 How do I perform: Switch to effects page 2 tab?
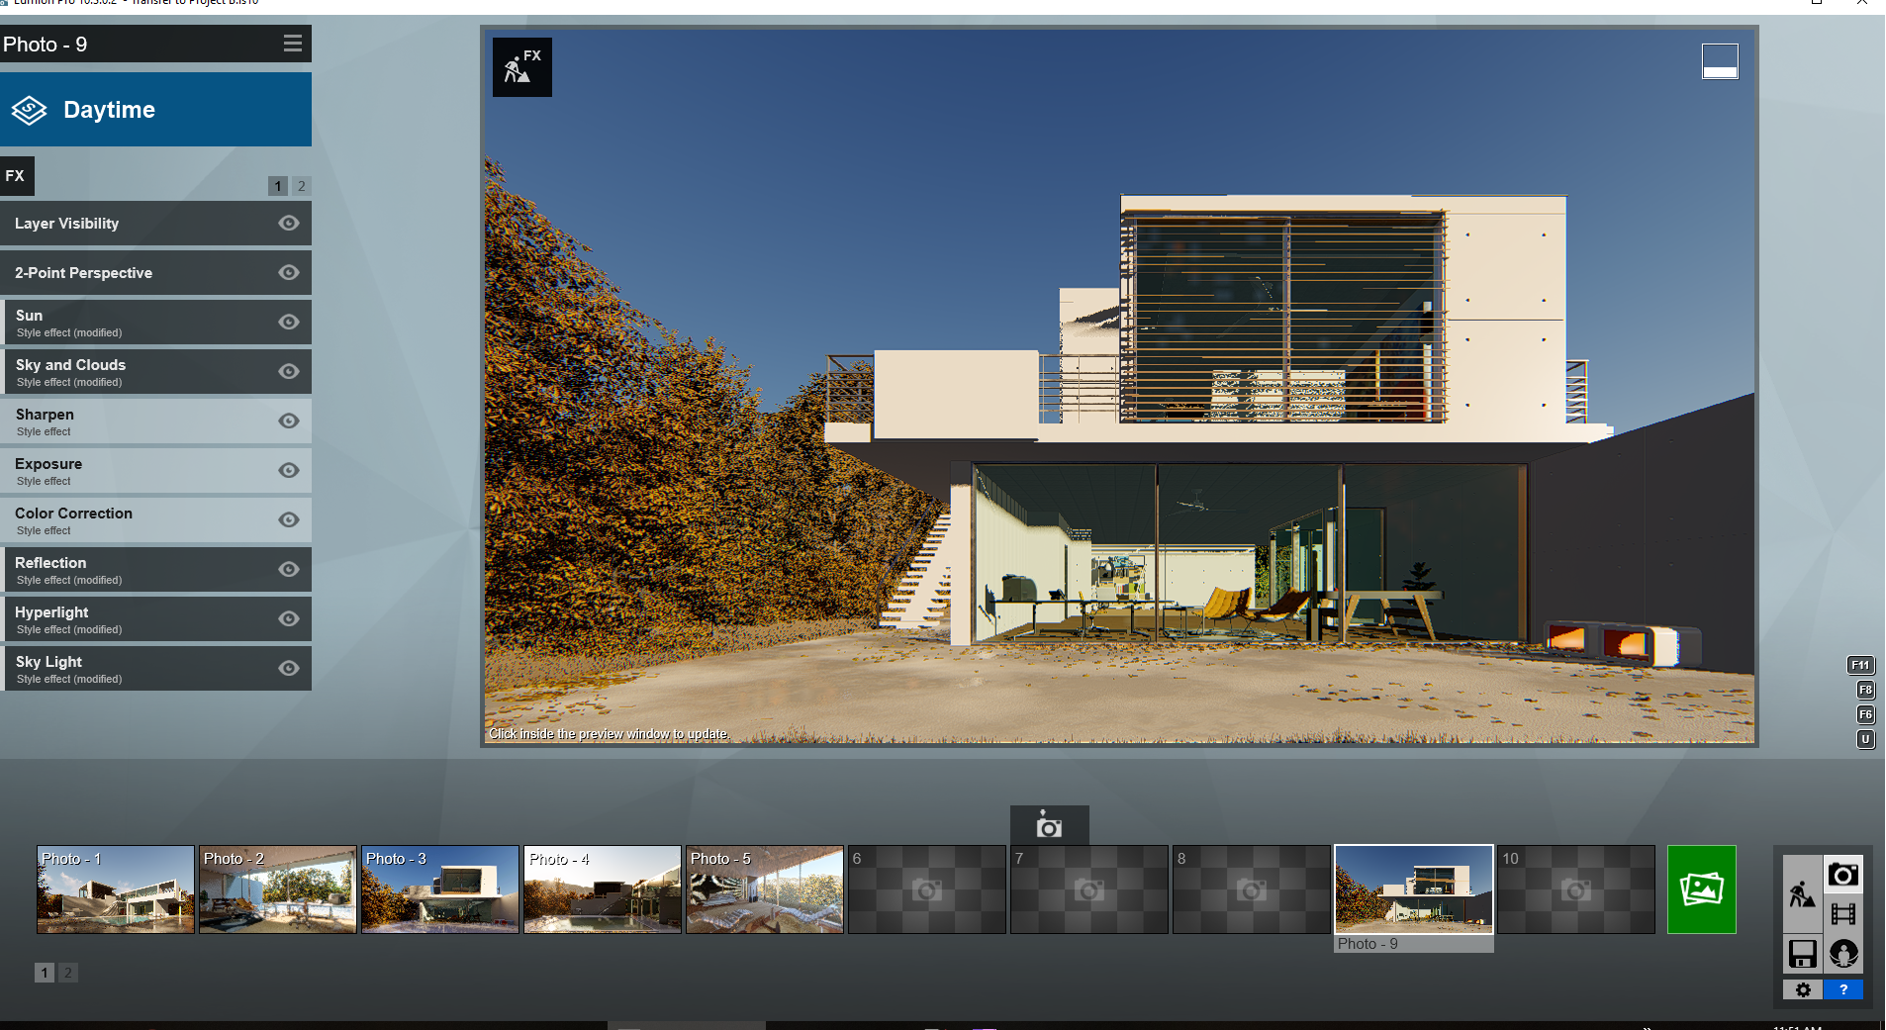302,186
